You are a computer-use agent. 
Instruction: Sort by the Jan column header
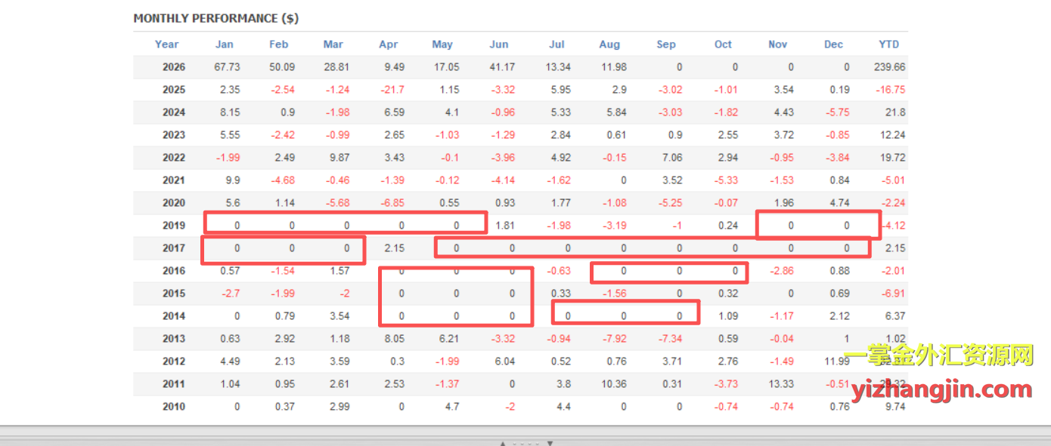pos(225,44)
